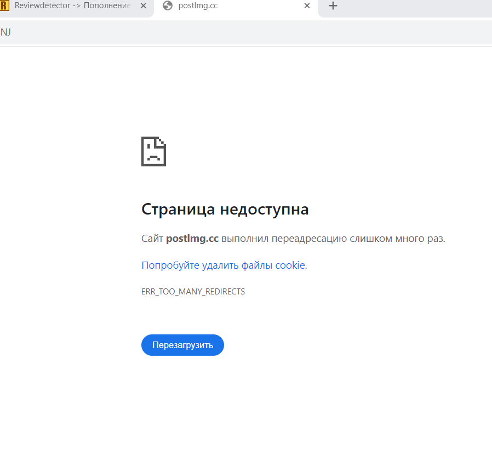The height and width of the screenshot is (463, 492).
Task: Click the sad page error icon
Action: coord(154,152)
